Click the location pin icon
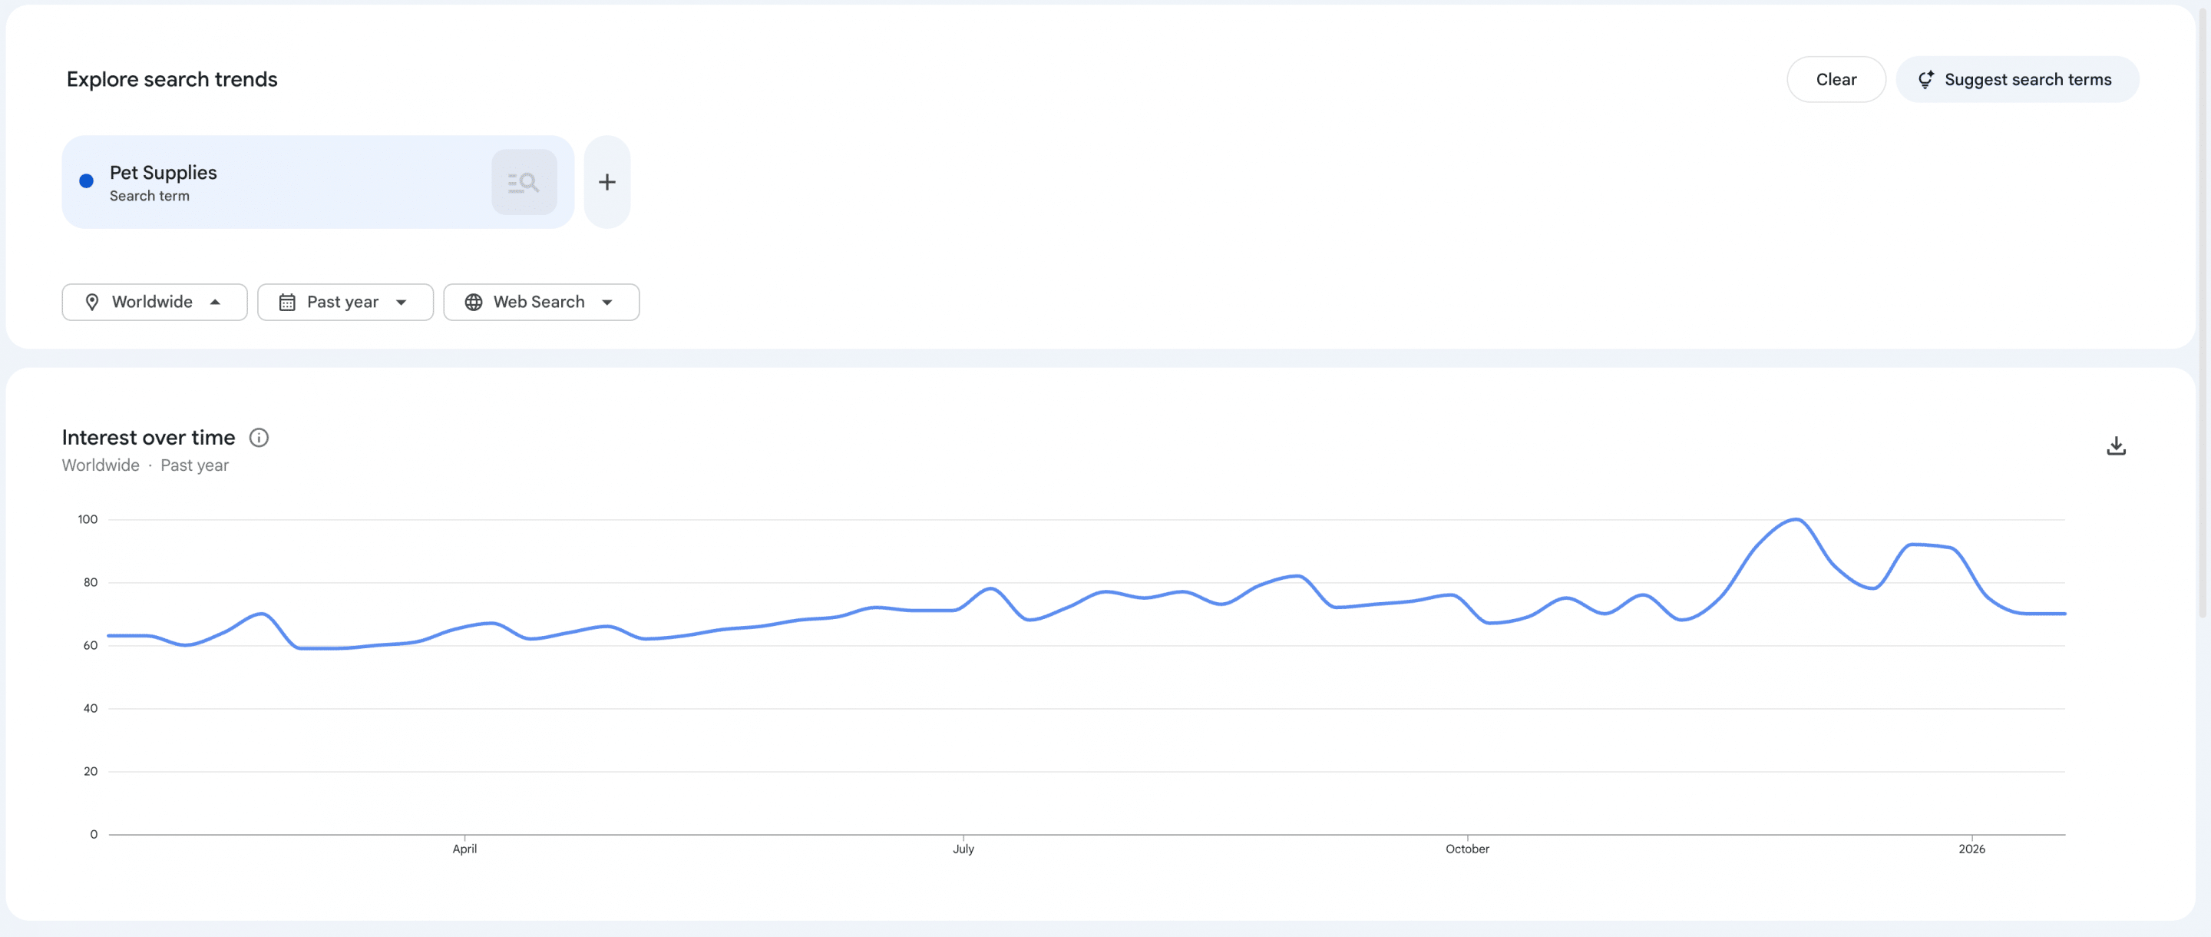The image size is (2211, 937). pyautogui.click(x=92, y=303)
